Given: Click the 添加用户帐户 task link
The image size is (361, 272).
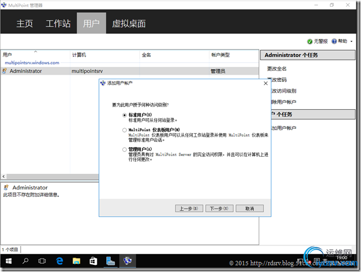Looking at the screenshot, I should tap(284, 128).
